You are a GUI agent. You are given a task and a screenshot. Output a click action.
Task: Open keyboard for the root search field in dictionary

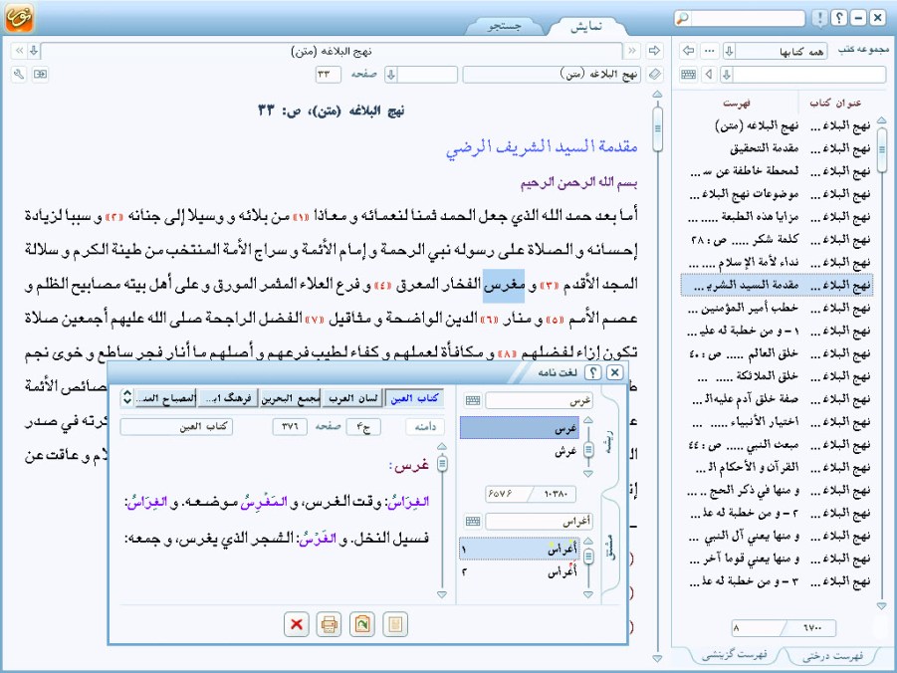(473, 400)
